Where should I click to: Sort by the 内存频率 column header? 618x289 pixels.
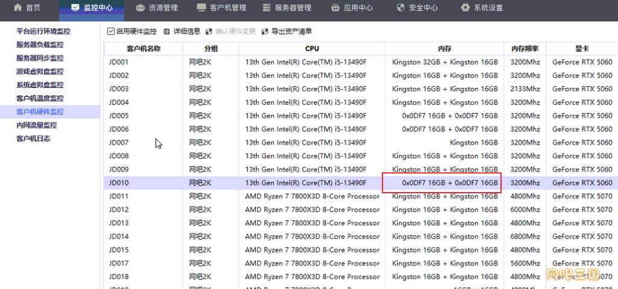(525, 49)
